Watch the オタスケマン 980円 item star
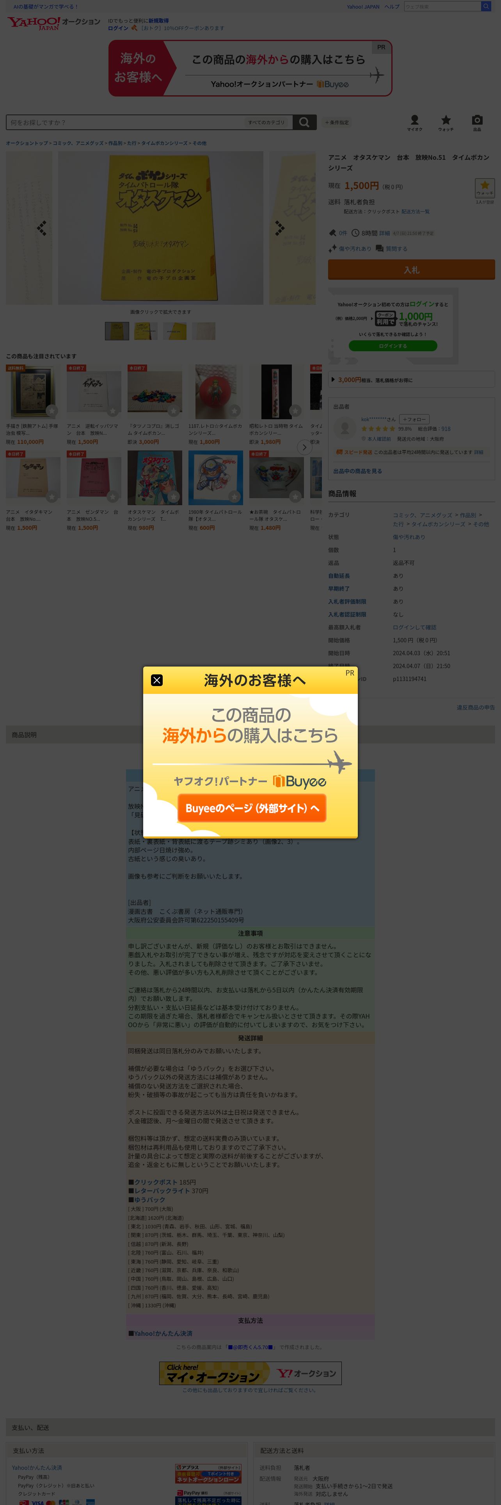 [173, 497]
